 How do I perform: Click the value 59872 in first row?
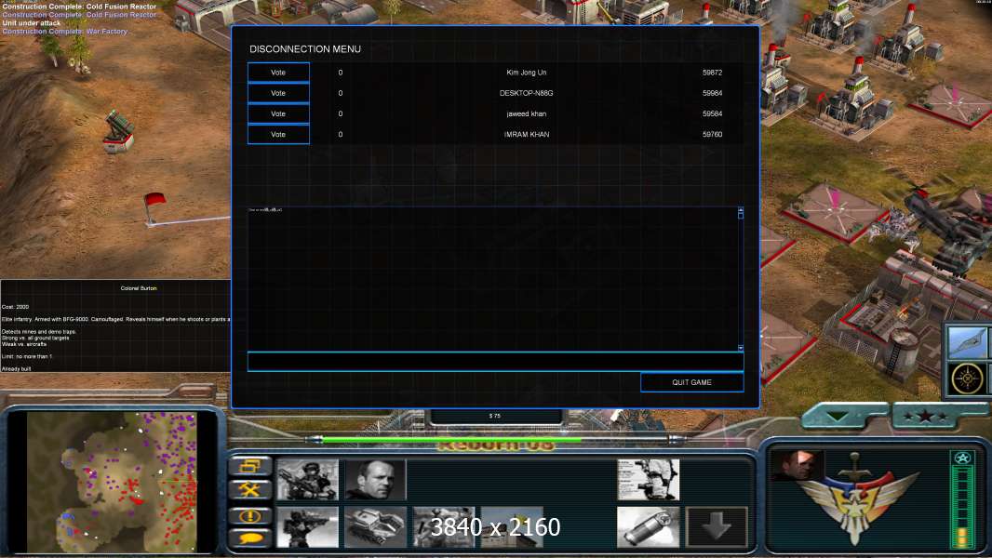[x=713, y=73]
